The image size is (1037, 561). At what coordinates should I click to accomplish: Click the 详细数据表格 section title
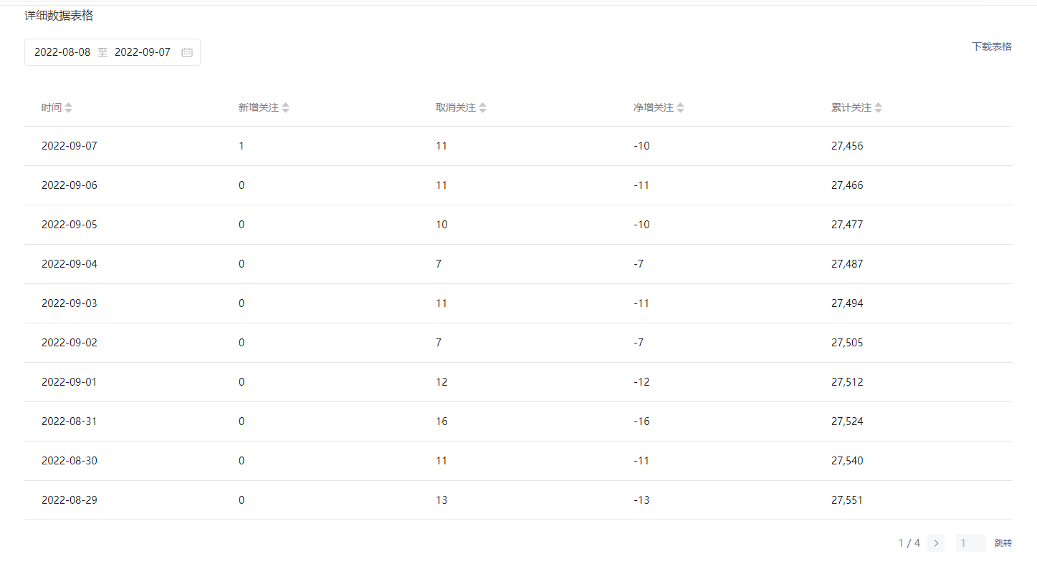click(x=59, y=15)
